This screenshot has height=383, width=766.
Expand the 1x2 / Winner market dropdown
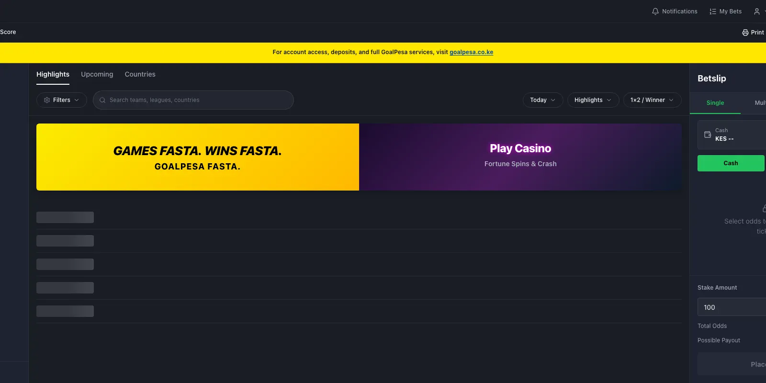point(652,100)
